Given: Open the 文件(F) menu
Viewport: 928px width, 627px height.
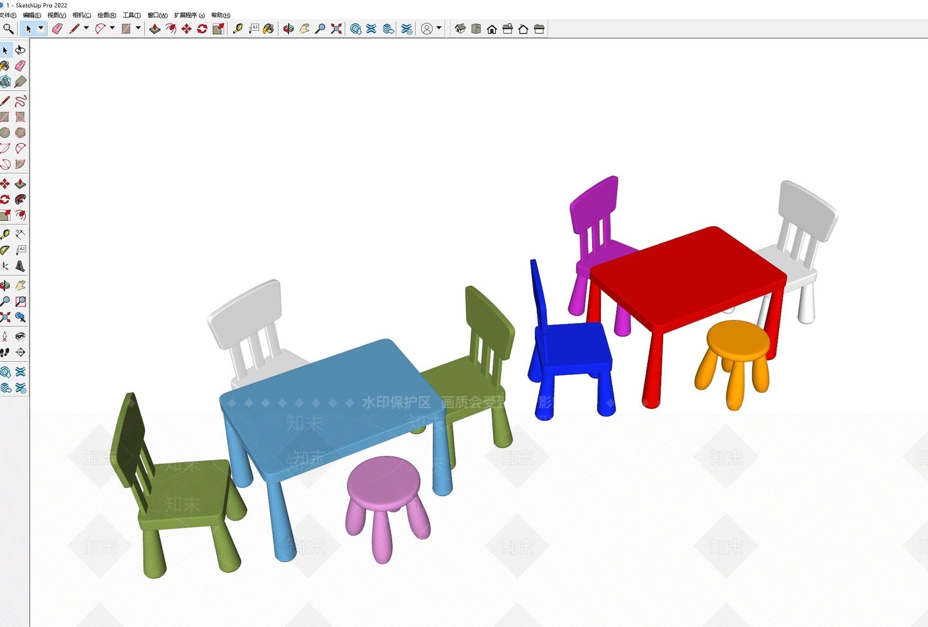Looking at the screenshot, I should pyautogui.click(x=8, y=15).
